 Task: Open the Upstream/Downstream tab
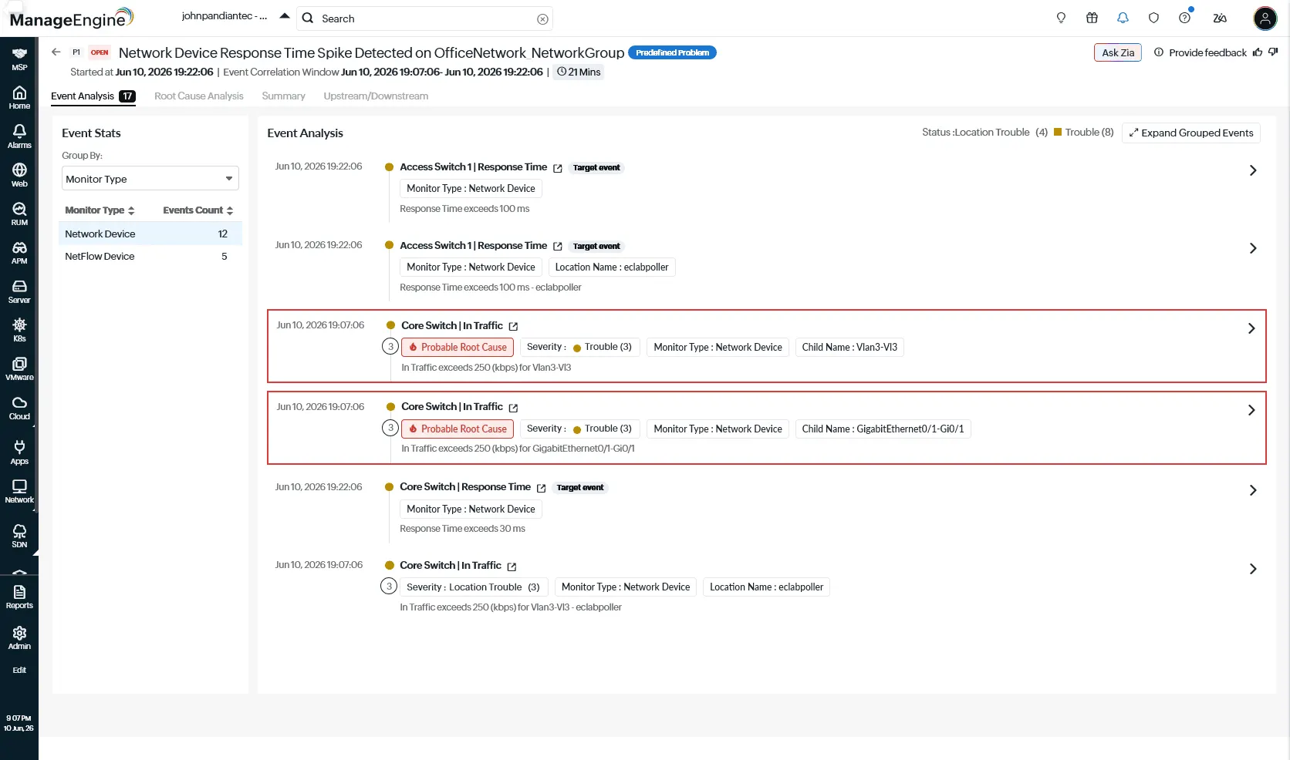coord(376,96)
